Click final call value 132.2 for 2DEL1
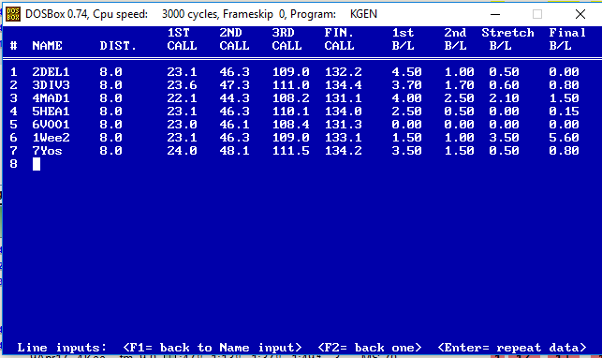Image resolution: width=602 pixels, height=358 pixels. point(344,72)
